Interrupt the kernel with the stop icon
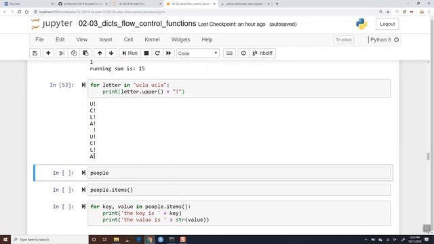The height and width of the screenshot is (244, 434). point(146,53)
